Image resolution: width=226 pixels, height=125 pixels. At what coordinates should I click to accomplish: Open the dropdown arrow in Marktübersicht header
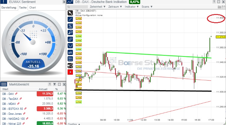54,84
